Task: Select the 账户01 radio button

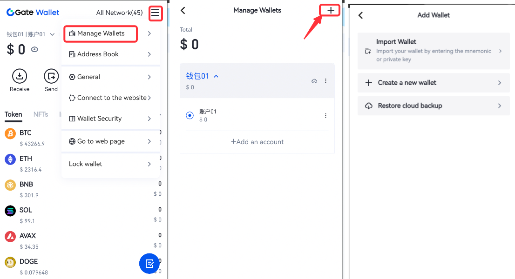Action: pos(190,115)
